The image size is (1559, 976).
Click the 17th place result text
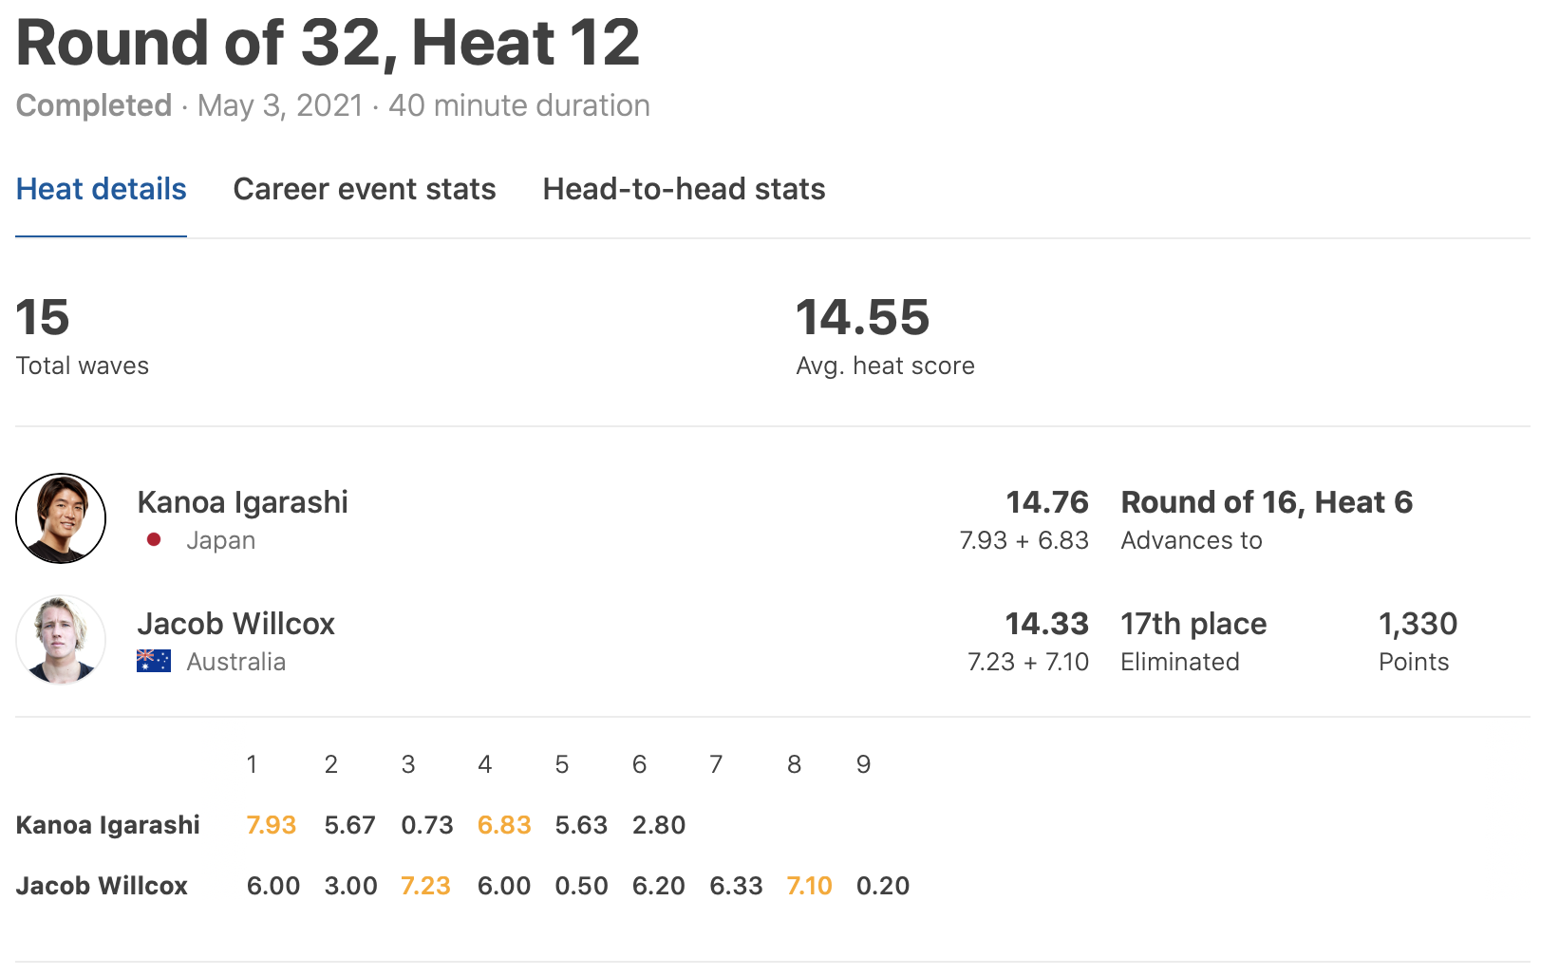pyautogui.click(x=1193, y=624)
